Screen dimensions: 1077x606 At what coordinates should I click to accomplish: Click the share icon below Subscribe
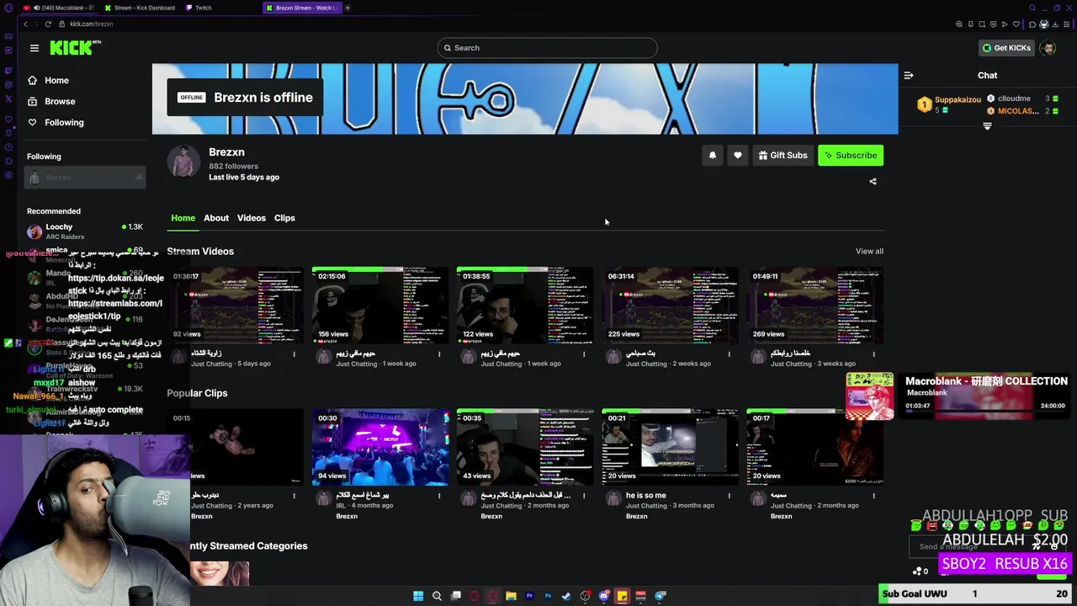[x=873, y=181]
